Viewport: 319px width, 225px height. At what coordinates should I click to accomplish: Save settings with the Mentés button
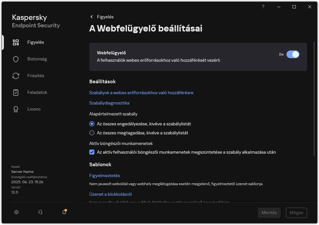(x=269, y=212)
